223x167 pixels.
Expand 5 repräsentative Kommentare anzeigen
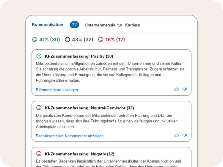tap(70, 136)
